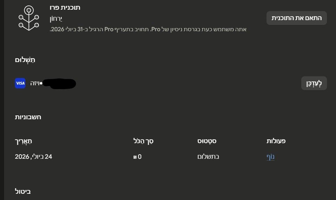Select the invoice dated 24 ביולי, 2026

point(33,157)
